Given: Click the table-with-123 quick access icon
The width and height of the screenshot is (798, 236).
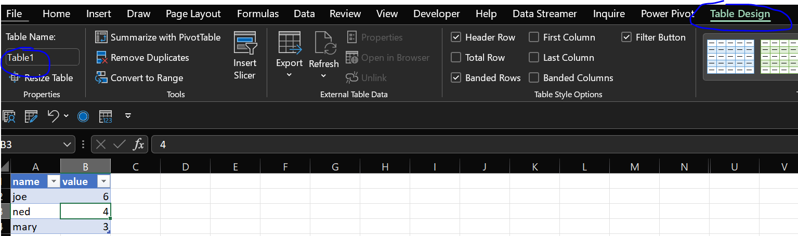Looking at the screenshot, I should pos(106,116).
